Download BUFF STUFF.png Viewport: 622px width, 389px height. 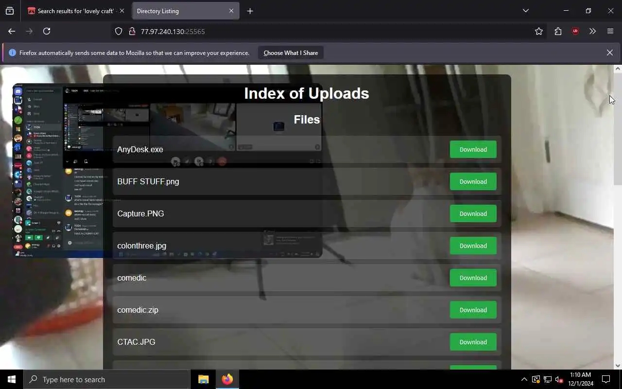(473, 181)
